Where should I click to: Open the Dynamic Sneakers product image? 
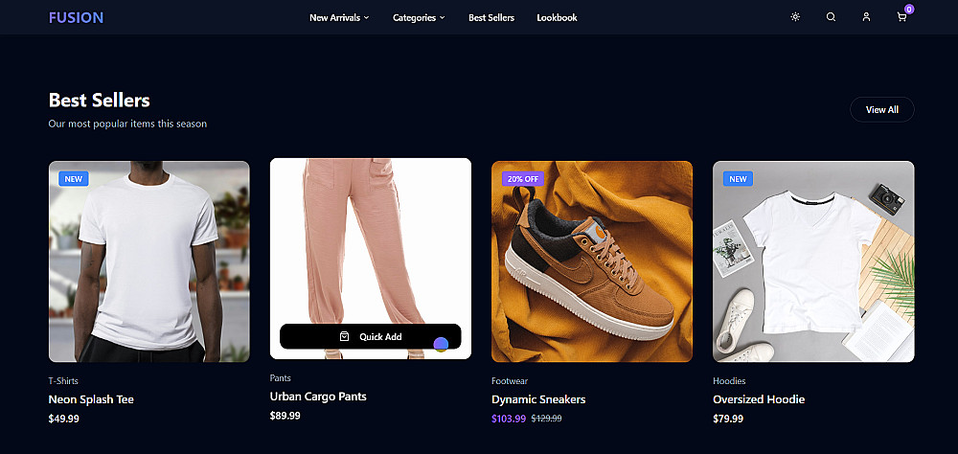click(x=592, y=261)
